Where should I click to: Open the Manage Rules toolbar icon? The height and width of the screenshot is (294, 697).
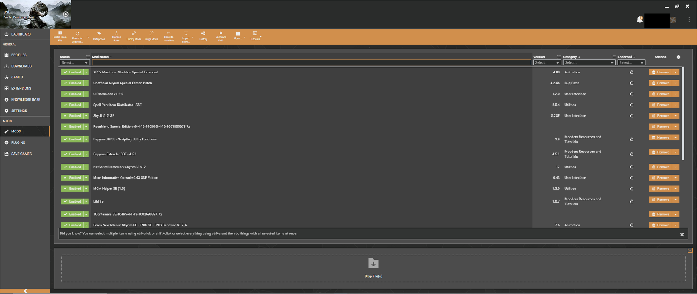(116, 37)
